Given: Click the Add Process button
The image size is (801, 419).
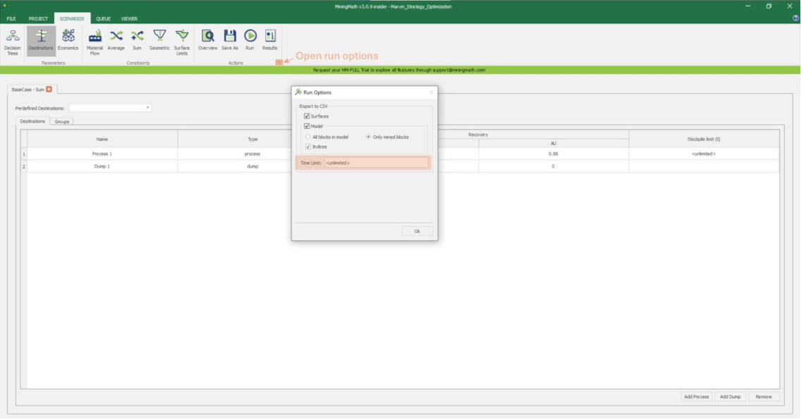Looking at the screenshot, I should (x=696, y=396).
